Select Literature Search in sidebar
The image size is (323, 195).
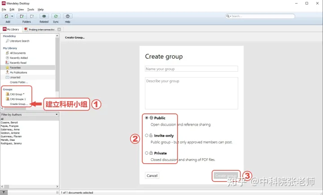click(20, 41)
